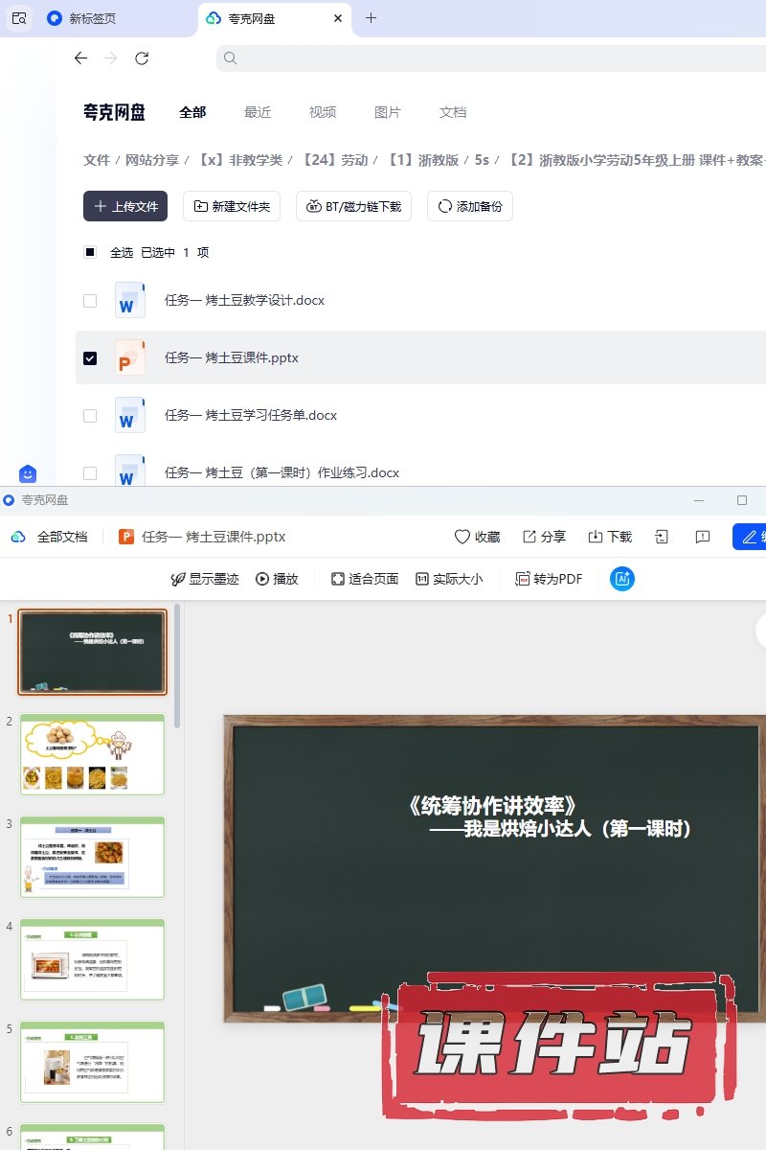Start slideshow with 播放 button
766x1150 pixels.
pyautogui.click(x=262, y=579)
